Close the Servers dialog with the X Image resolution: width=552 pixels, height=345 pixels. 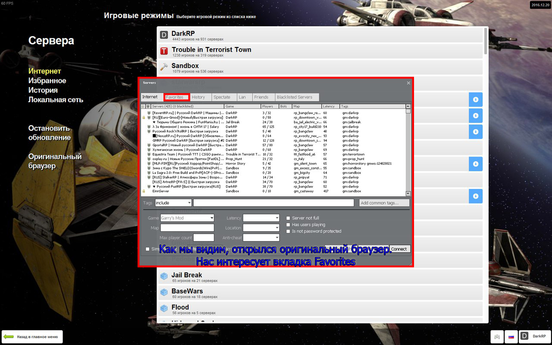point(408,83)
